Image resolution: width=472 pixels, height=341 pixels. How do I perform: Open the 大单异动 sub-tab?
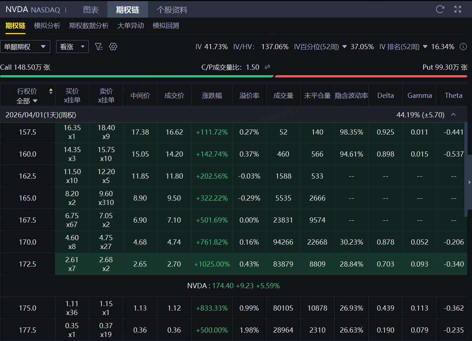(x=130, y=26)
